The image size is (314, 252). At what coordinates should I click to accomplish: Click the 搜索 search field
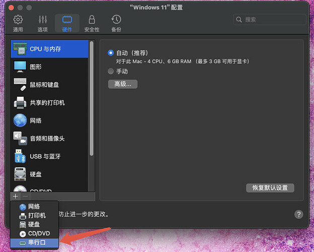point(270,20)
